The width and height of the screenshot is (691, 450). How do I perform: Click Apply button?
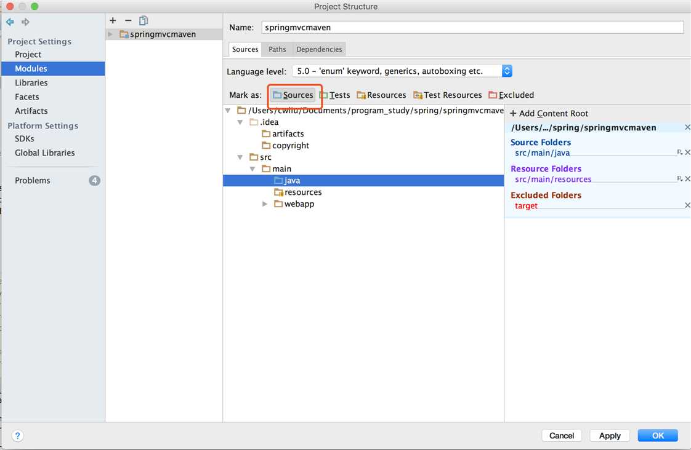610,435
